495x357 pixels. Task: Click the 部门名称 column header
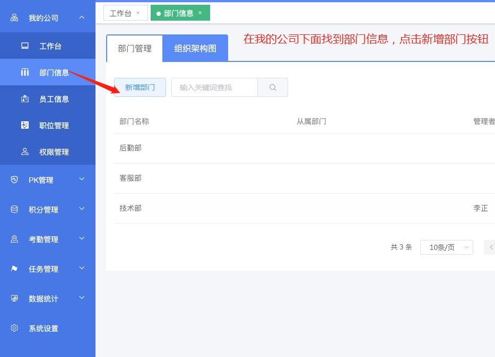coord(134,121)
